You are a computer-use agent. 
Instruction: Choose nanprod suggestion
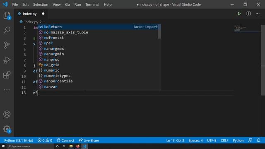(98, 60)
